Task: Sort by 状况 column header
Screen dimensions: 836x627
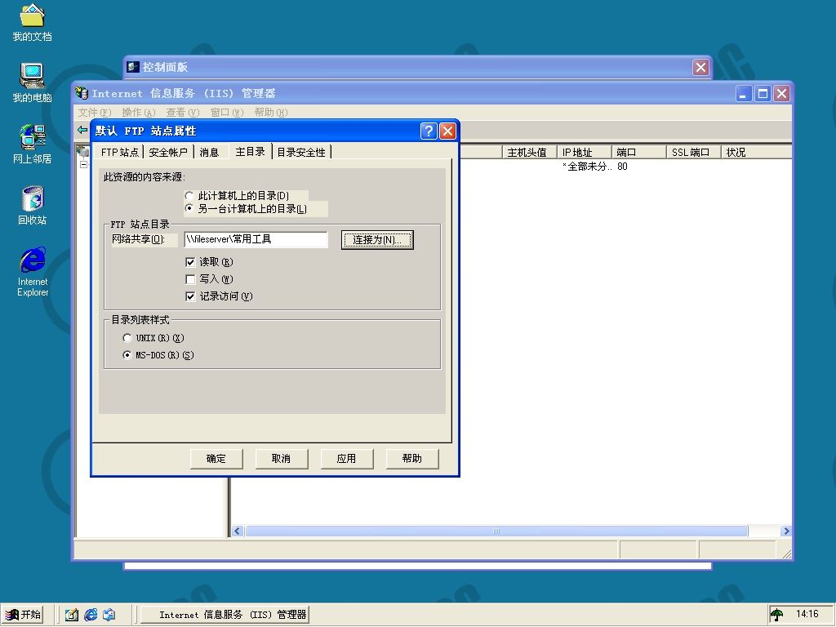Action: point(756,153)
